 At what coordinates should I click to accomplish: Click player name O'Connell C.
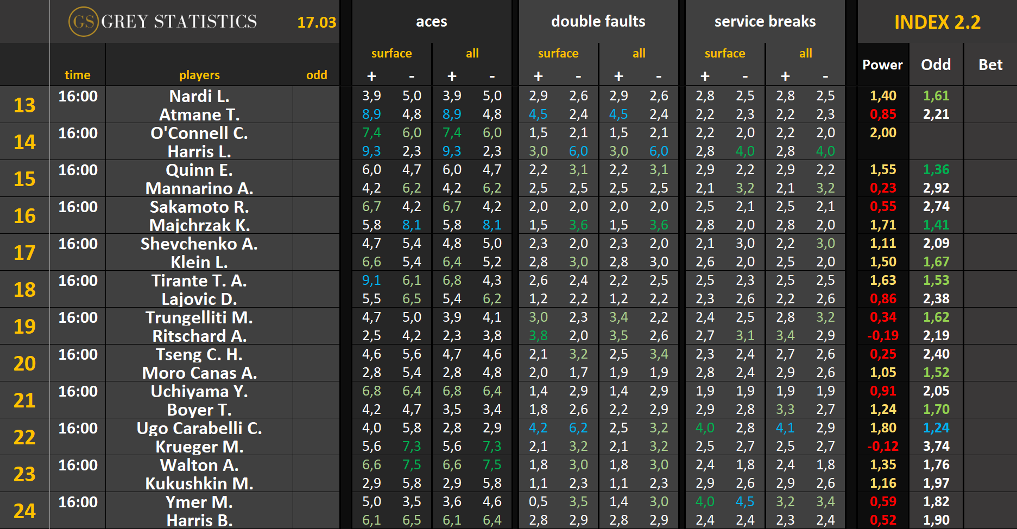point(199,133)
